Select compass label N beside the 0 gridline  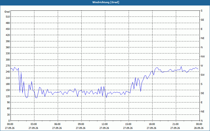(202, 121)
